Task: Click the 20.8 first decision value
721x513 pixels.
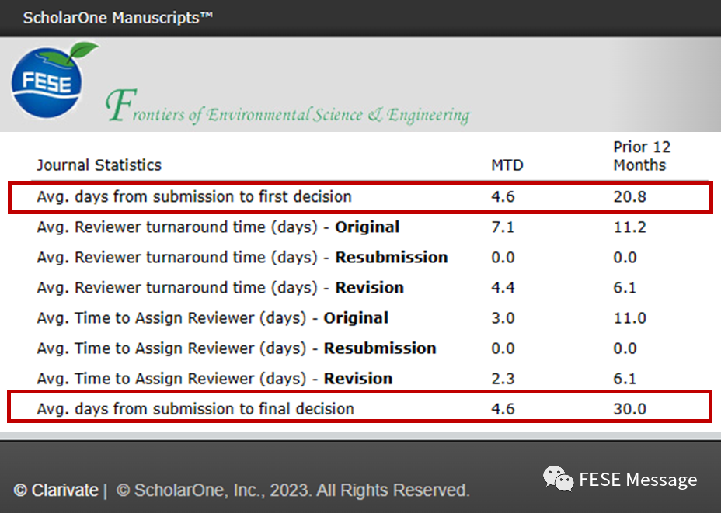Action: pos(629,196)
